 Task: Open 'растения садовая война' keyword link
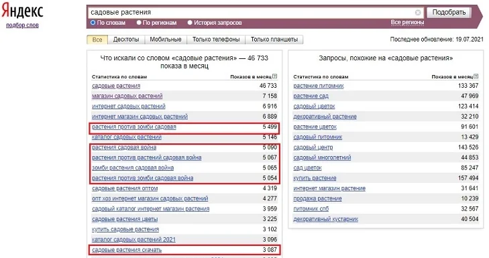click(x=124, y=147)
